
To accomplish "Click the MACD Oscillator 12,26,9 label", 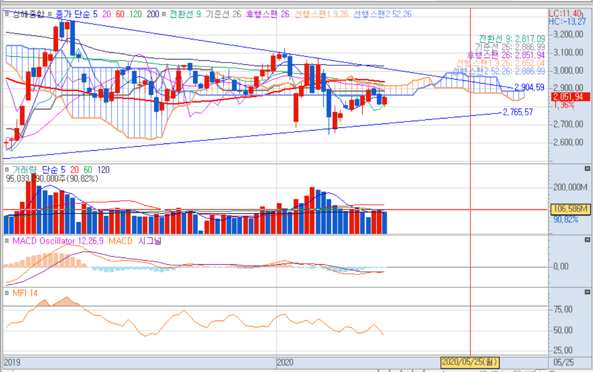I will (x=58, y=241).
